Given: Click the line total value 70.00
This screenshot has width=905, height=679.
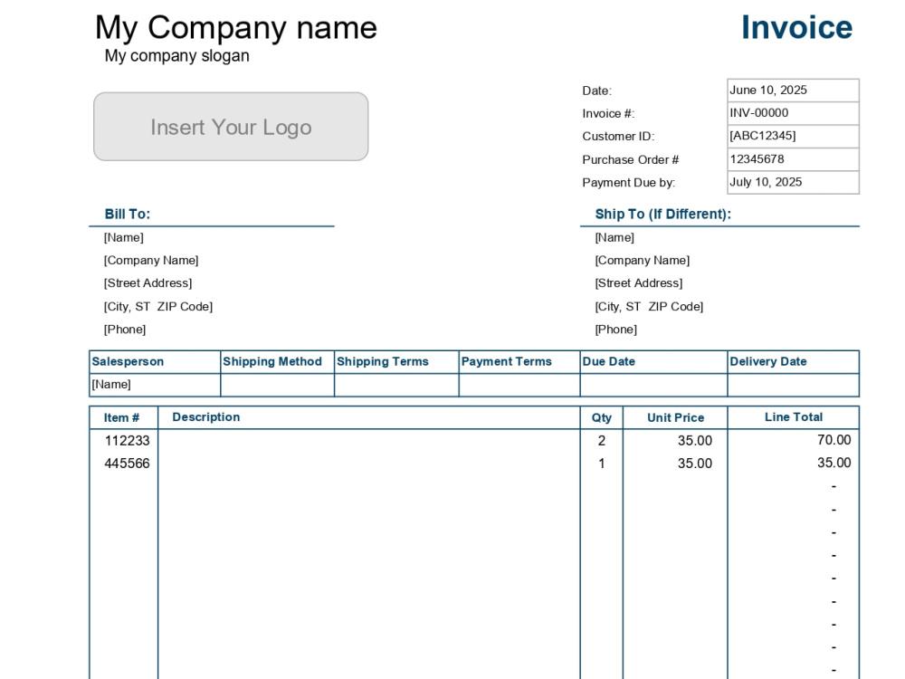Looking at the screenshot, I should click(x=834, y=440).
